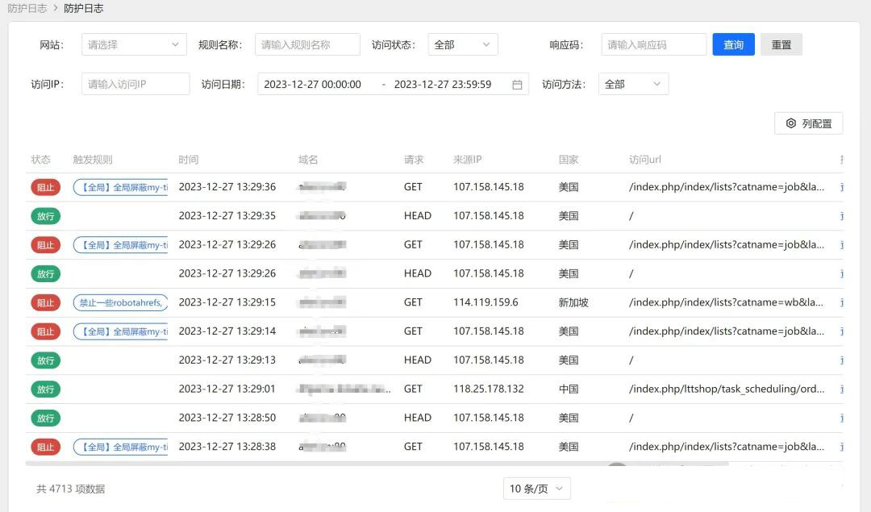Viewport: 871px width, 512px height.
Task: Sort by the 时间 column header
Action: tap(189, 160)
